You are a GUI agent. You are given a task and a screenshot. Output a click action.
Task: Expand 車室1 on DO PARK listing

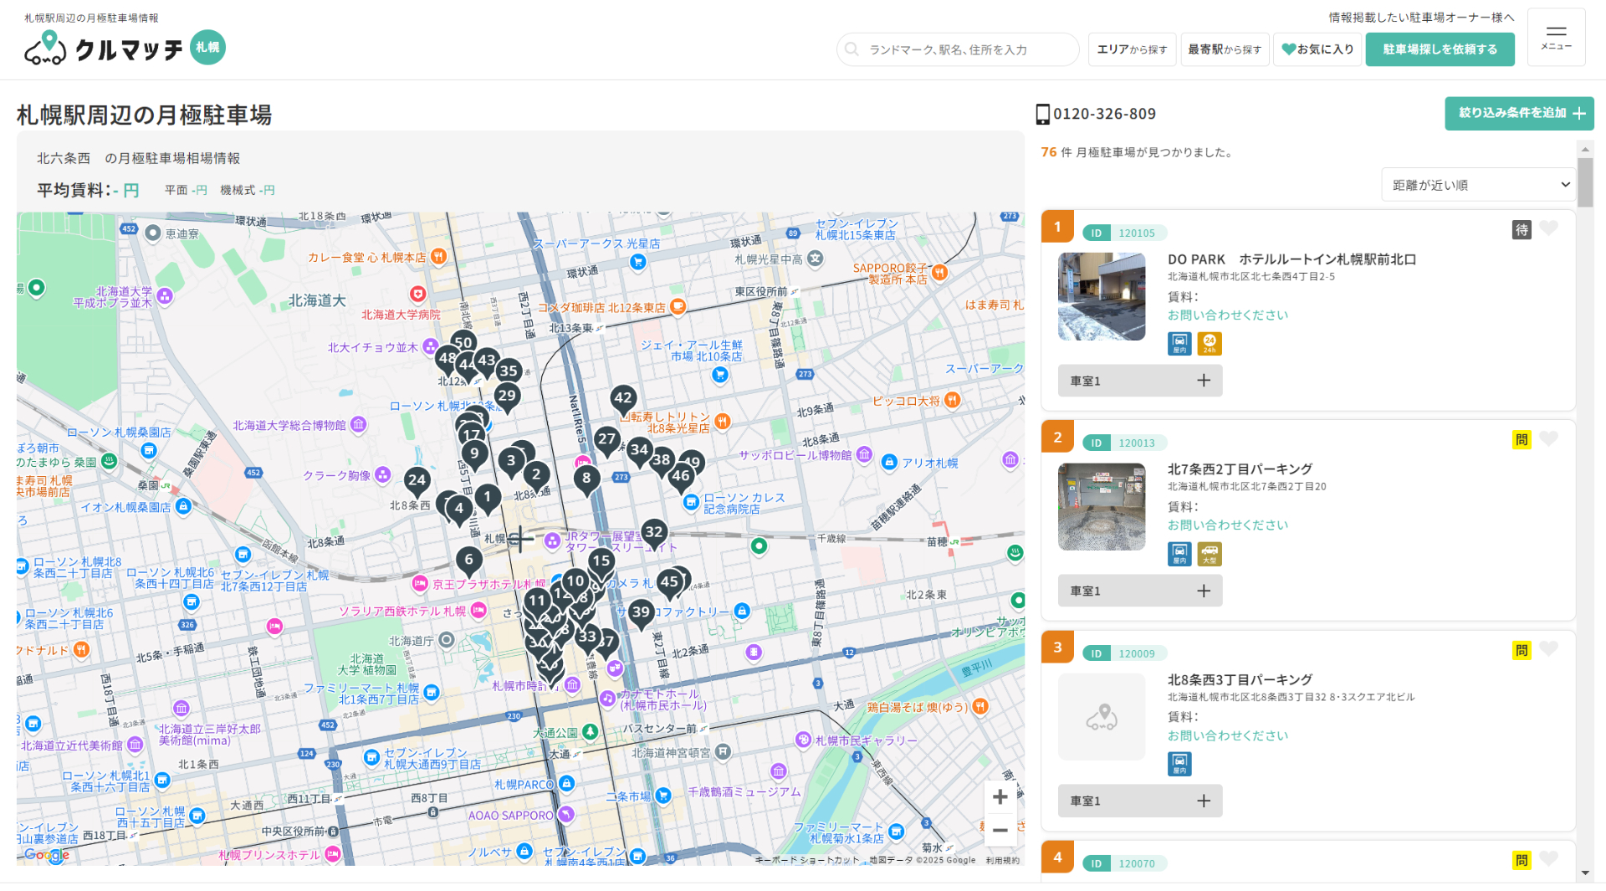tap(1140, 381)
